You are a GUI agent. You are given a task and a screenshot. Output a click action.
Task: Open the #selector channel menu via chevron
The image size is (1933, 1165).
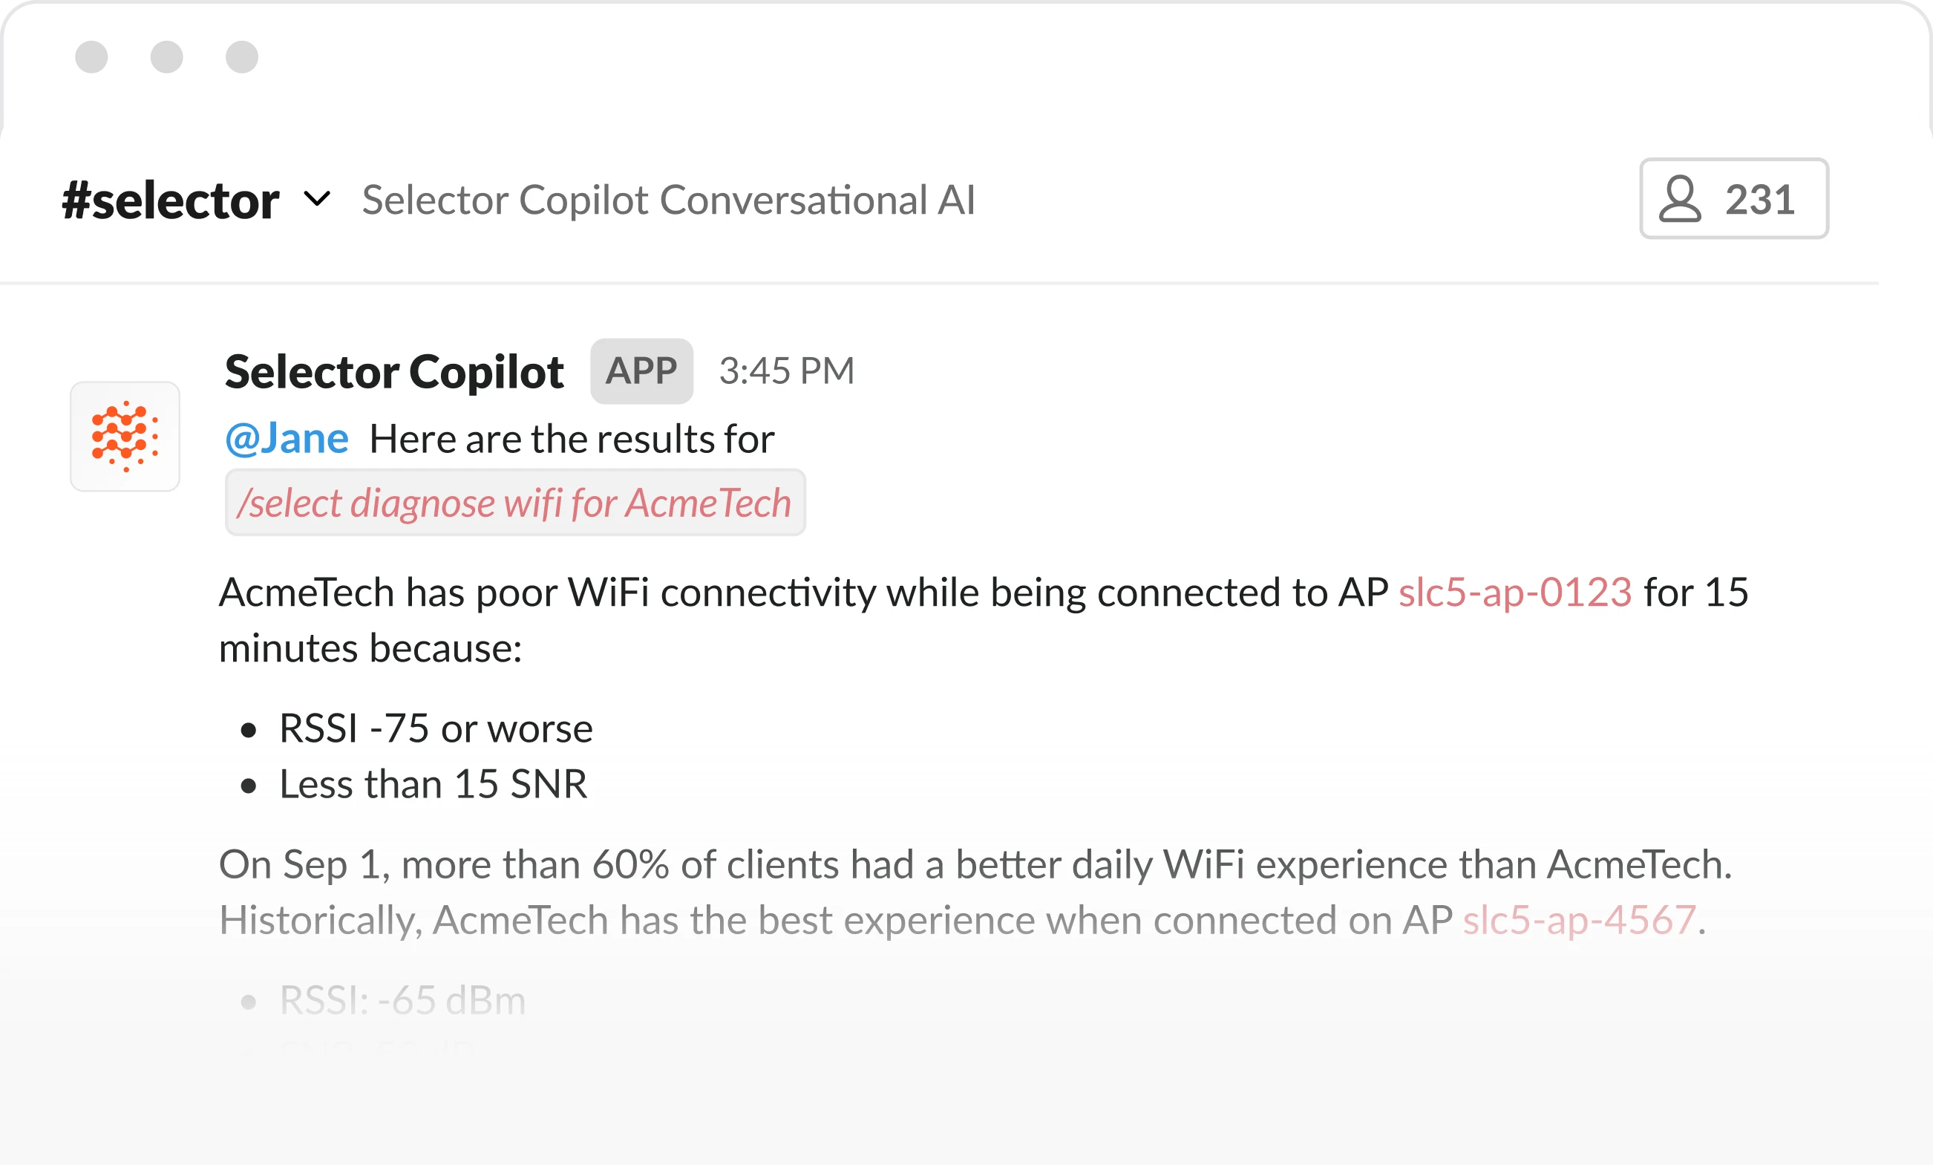coord(317,200)
